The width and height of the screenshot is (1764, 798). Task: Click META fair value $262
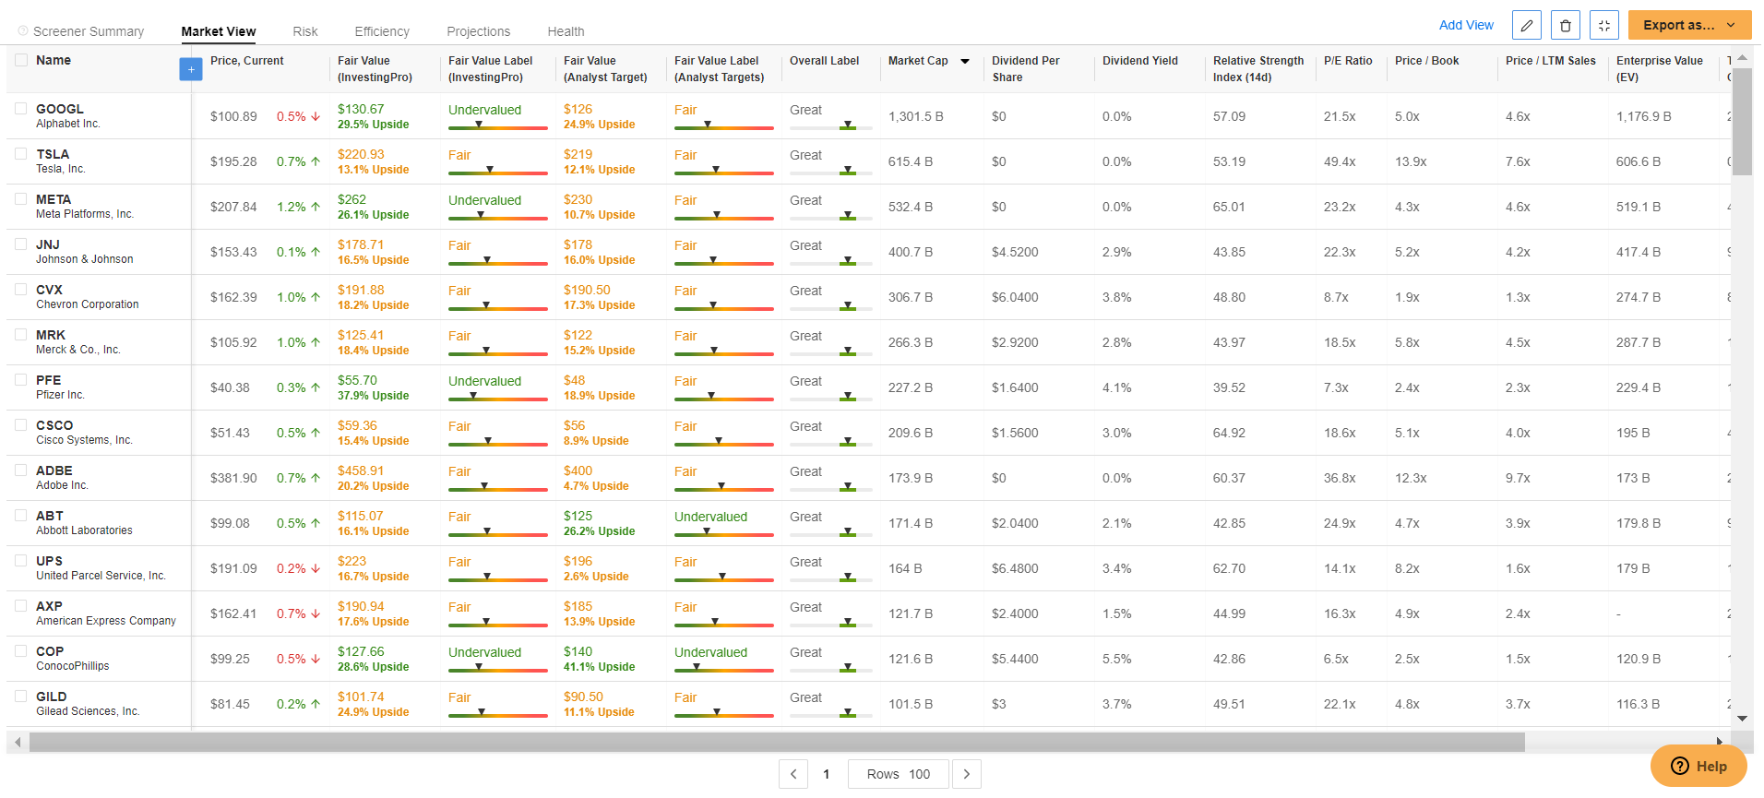click(352, 199)
